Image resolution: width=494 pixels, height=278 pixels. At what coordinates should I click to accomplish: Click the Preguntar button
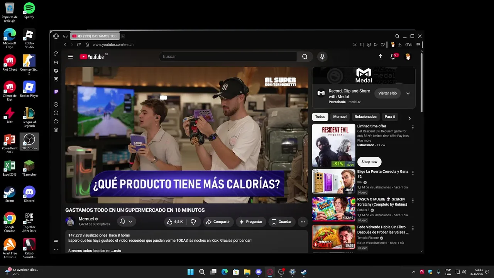(251, 222)
